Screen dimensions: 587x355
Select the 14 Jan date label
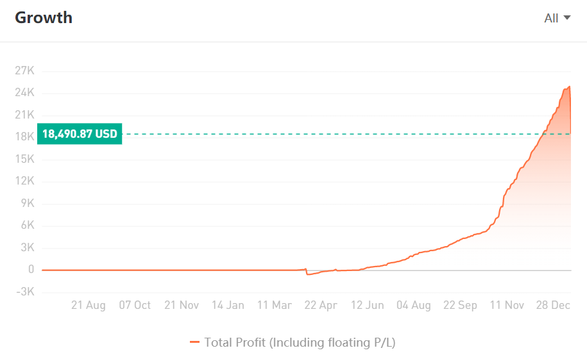point(228,305)
